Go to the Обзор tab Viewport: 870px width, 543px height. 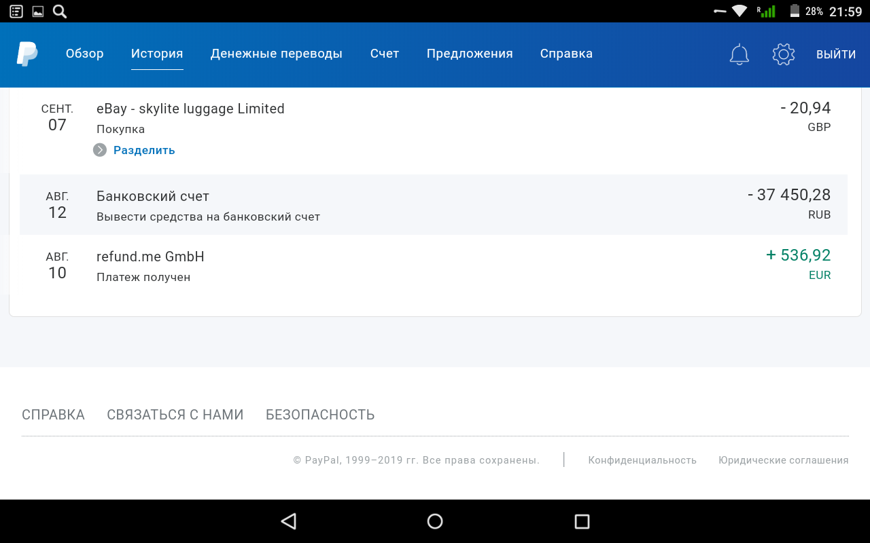(85, 54)
